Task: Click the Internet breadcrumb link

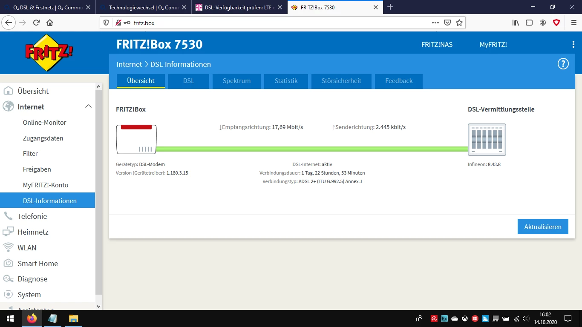Action: pyautogui.click(x=129, y=64)
